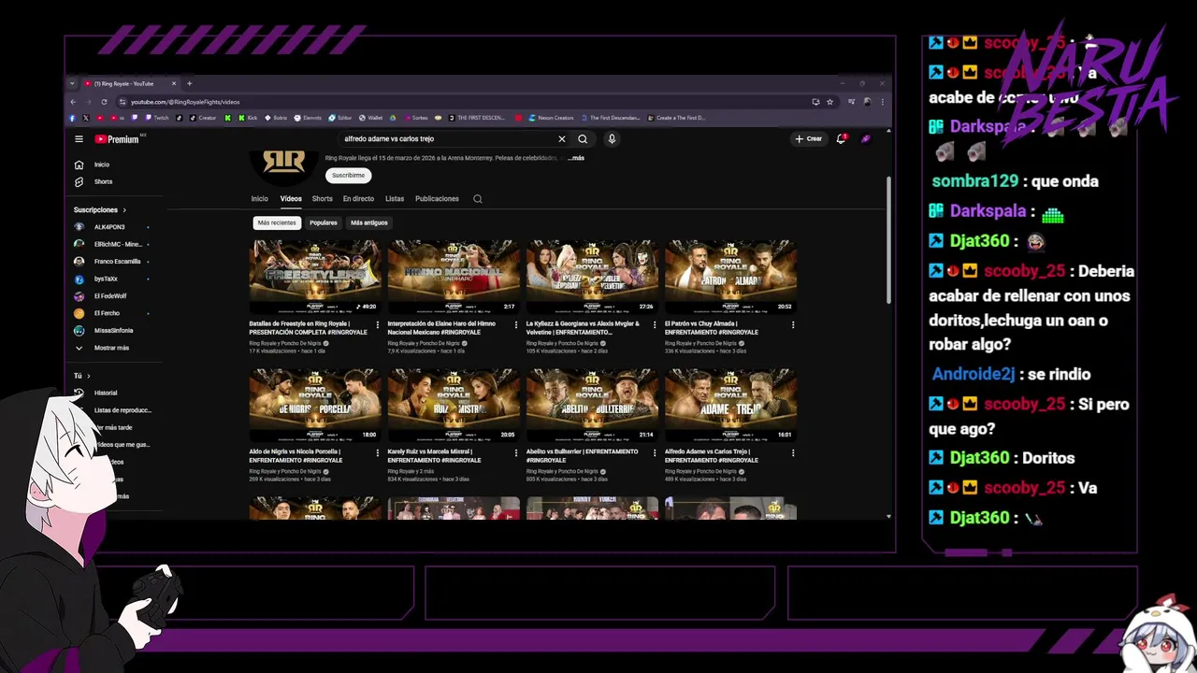The image size is (1197, 673).
Task: Open the Creator bookmark
Action: coord(203,118)
